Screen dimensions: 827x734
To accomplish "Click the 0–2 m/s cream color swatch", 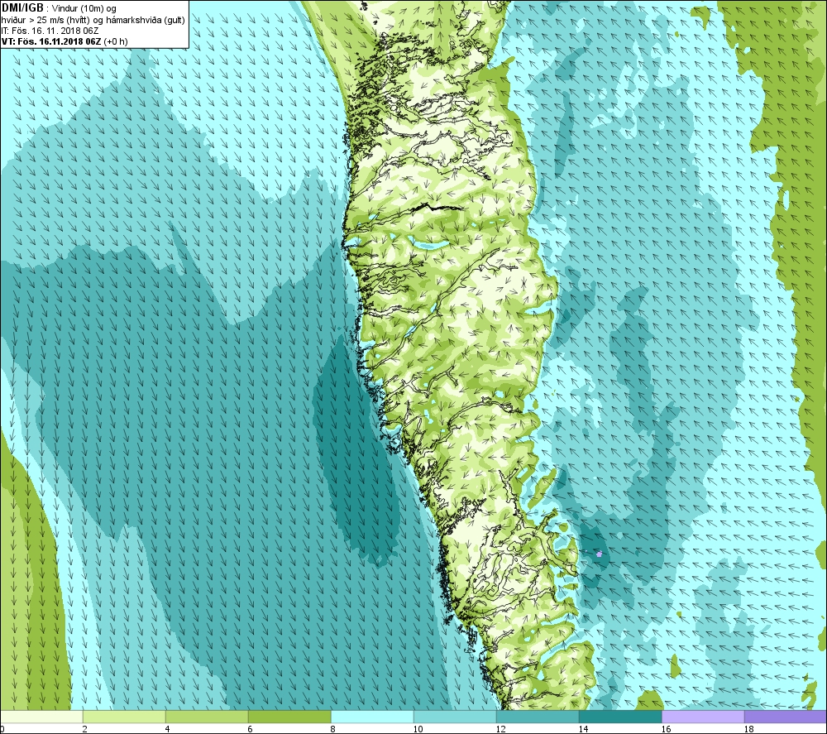I will click(x=41, y=717).
